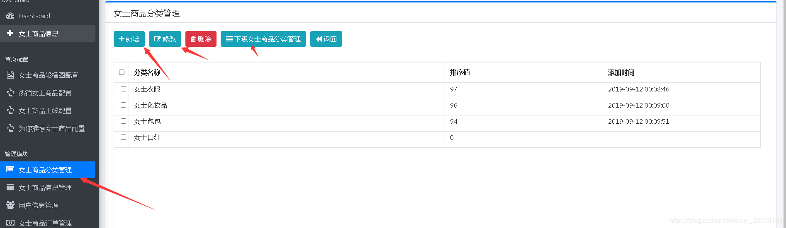
Task: Check the box for 女士化妆品 row
Action: click(123, 105)
